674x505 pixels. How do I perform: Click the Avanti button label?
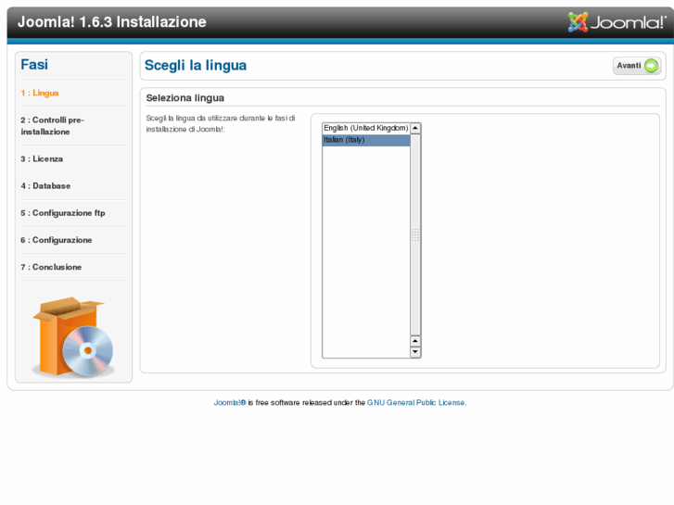tap(629, 66)
